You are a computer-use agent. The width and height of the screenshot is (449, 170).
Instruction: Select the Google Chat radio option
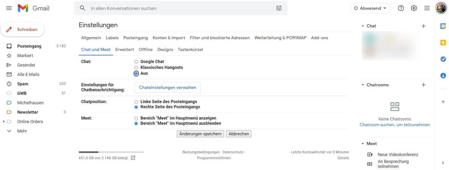[136, 62]
